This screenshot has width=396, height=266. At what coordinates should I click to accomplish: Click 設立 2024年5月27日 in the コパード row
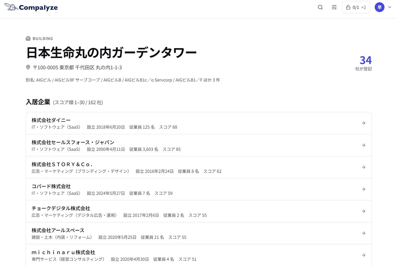click(106, 193)
